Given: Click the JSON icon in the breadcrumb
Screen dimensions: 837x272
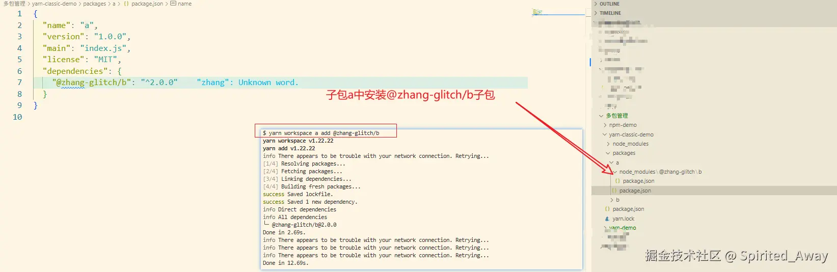Looking at the screenshot, I should [x=126, y=4].
